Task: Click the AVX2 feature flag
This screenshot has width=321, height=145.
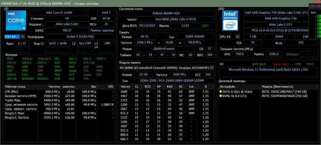Action: point(72,63)
